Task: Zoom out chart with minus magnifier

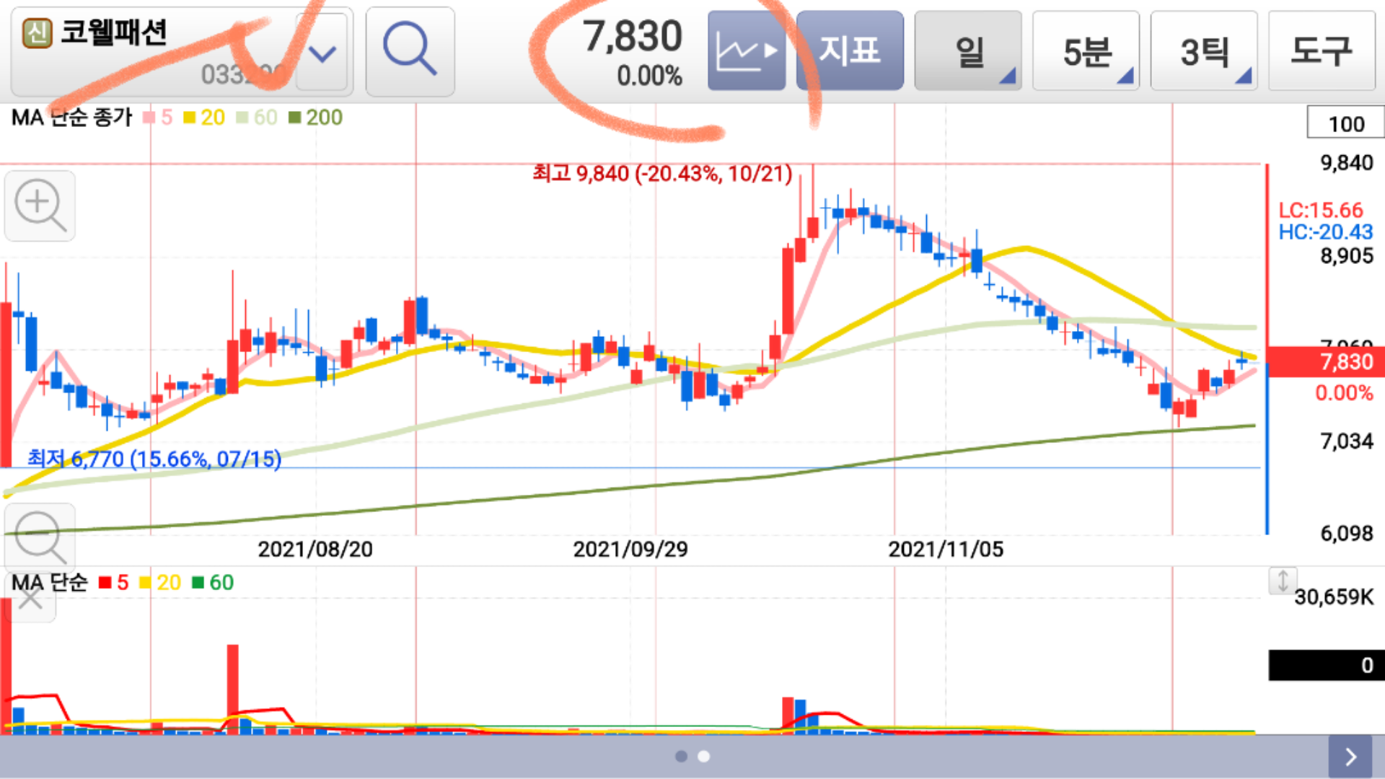Action: click(40, 537)
